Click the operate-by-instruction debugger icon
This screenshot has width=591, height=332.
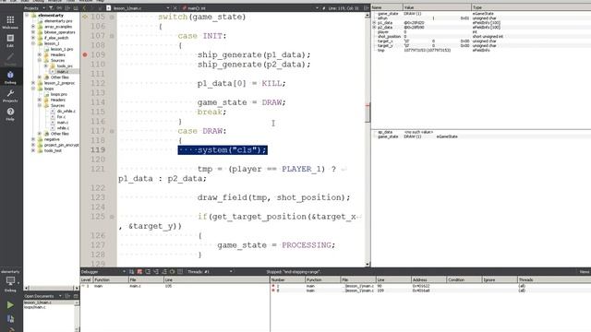point(180,271)
